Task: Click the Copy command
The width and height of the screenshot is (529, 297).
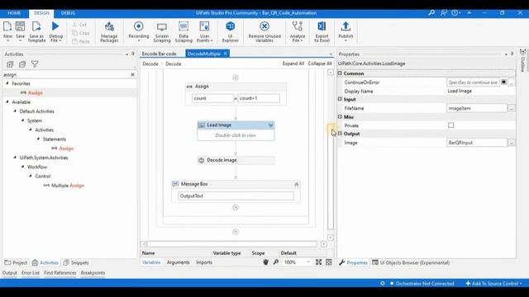Action: click(x=81, y=33)
